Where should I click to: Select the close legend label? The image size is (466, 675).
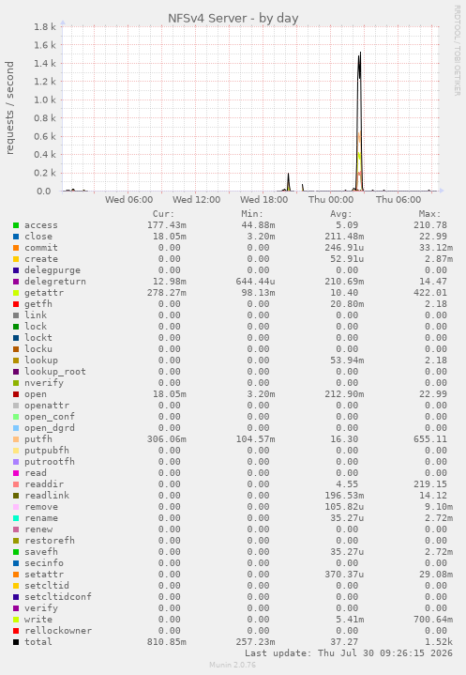coord(38,237)
